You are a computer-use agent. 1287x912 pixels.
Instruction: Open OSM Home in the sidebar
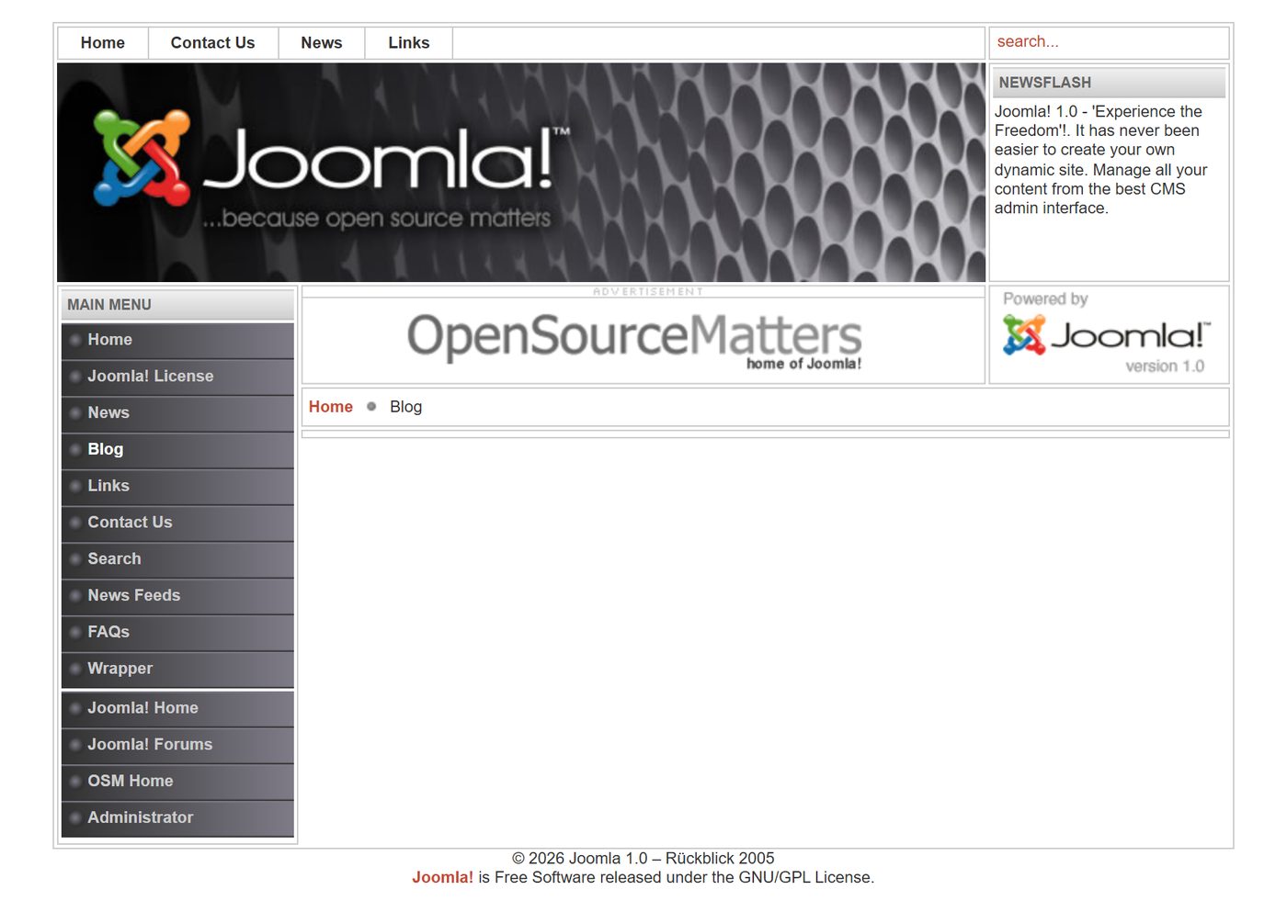(177, 782)
